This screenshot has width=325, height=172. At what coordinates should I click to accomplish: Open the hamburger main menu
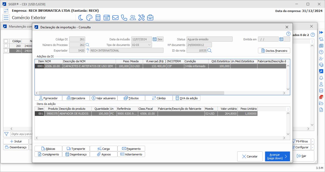coord(6,18)
